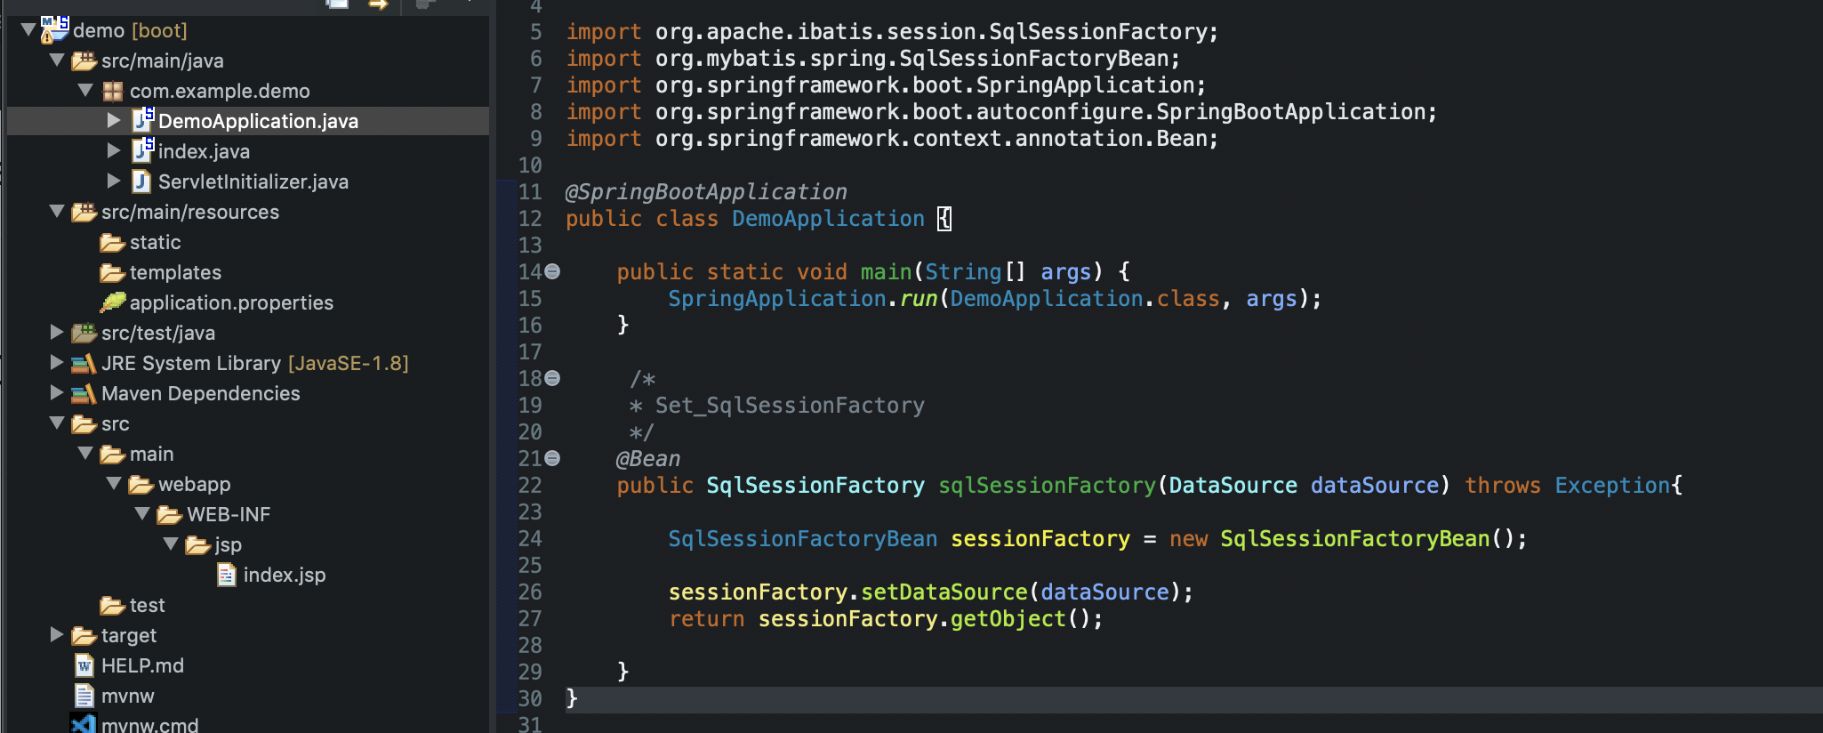Screen dimensions: 1823x733
Task: Expand the target folder
Action: 57,634
